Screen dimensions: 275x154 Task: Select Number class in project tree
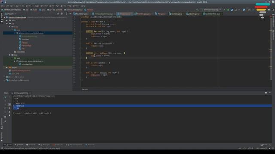pyautogui.click(x=25, y=39)
